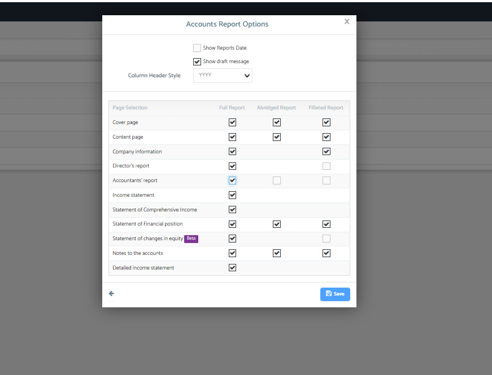
Task: Toggle Notes to the accounts Abridged Report
Action: coord(276,253)
